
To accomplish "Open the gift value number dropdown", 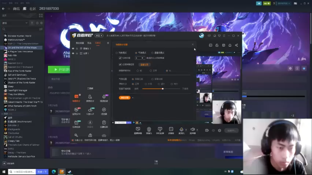I will (x=140, y=58).
